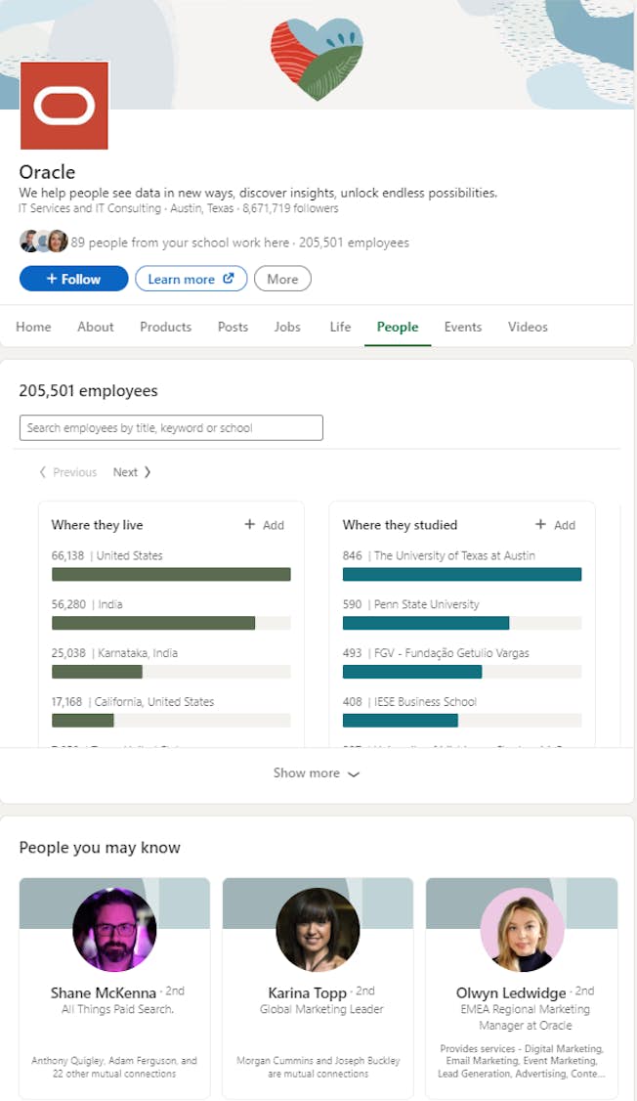Click the name Olwyn Ledwidge

click(x=511, y=992)
